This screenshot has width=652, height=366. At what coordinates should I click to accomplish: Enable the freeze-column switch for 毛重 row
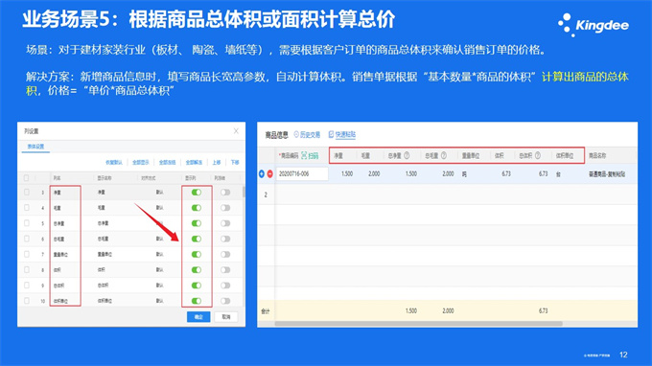pos(225,208)
